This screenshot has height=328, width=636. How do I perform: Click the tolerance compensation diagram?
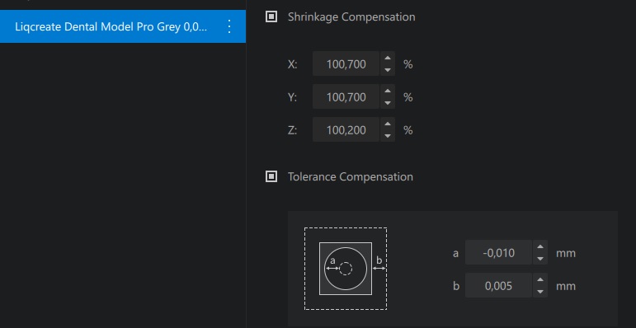point(346,269)
